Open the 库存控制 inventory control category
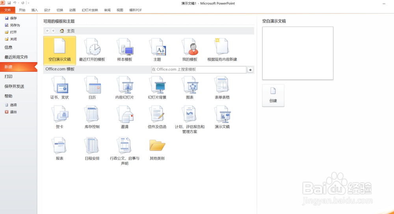Screen dimensions: 394x214 pyautogui.click(x=92, y=117)
